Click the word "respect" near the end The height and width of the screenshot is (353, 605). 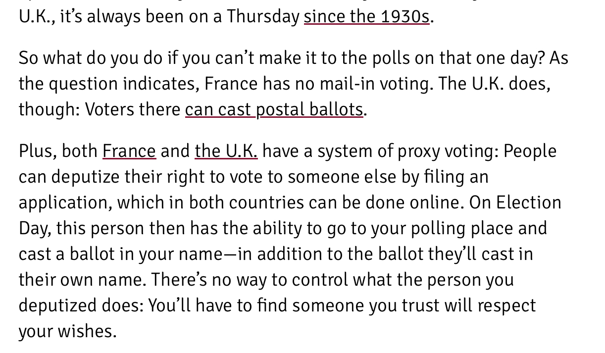pos(506,305)
